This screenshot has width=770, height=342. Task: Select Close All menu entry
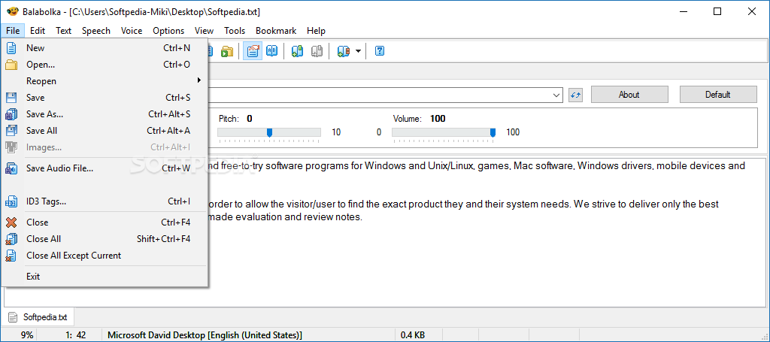(x=105, y=239)
